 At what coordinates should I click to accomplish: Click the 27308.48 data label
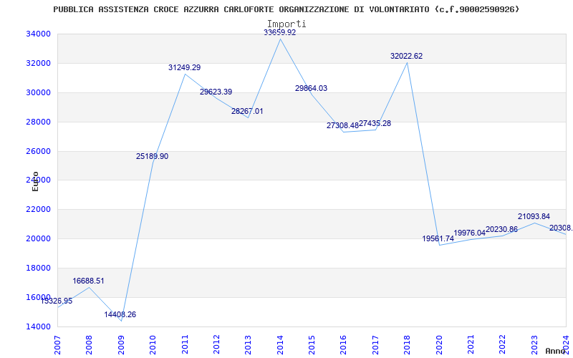click(343, 126)
